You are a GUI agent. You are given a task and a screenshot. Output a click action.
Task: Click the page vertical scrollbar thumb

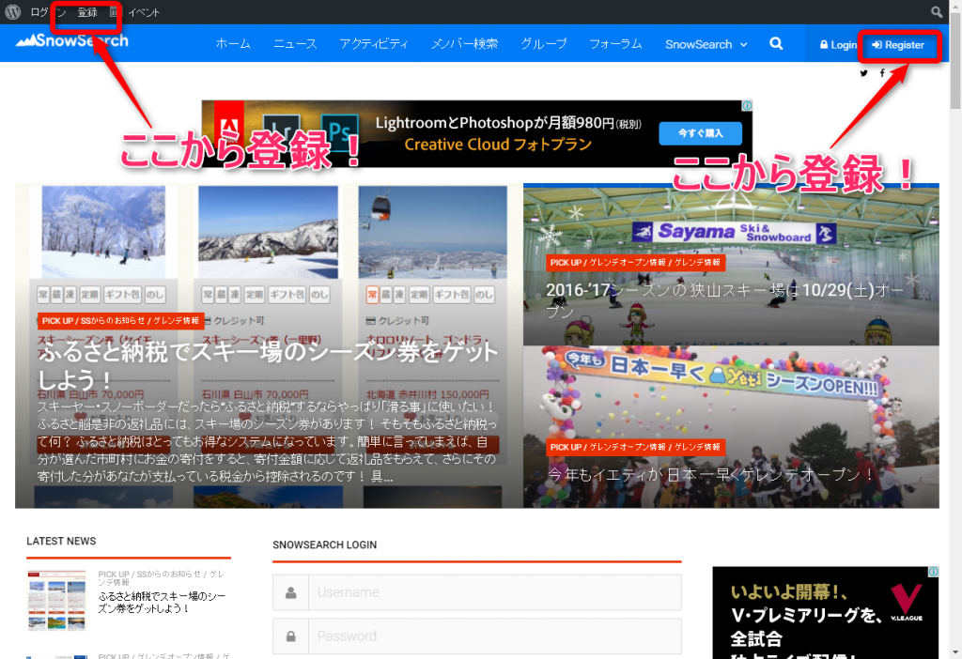pyautogui.click(x=955, y=61)
